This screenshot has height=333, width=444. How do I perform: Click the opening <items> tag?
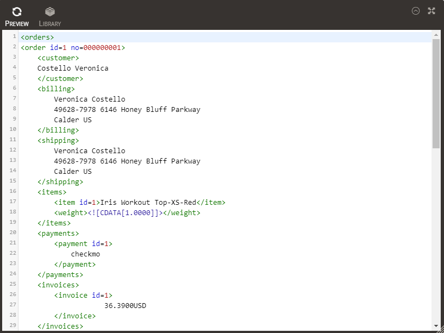pos(52,192)
